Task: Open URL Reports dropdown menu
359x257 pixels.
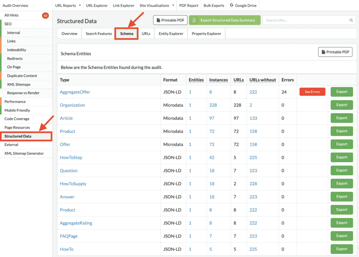Action: tap(68, 5)
